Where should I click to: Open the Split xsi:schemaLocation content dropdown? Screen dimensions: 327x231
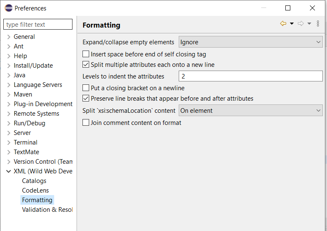pyautogui.click(x=250, y=110)
